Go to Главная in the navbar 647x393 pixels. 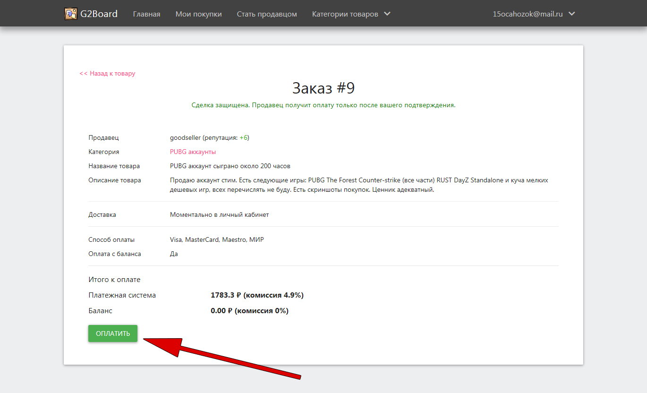tap(146, 14)
